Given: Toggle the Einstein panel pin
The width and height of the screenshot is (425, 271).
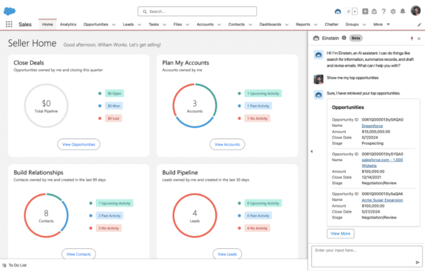Looking at the screenshot, I should click(x=411, y=38).
